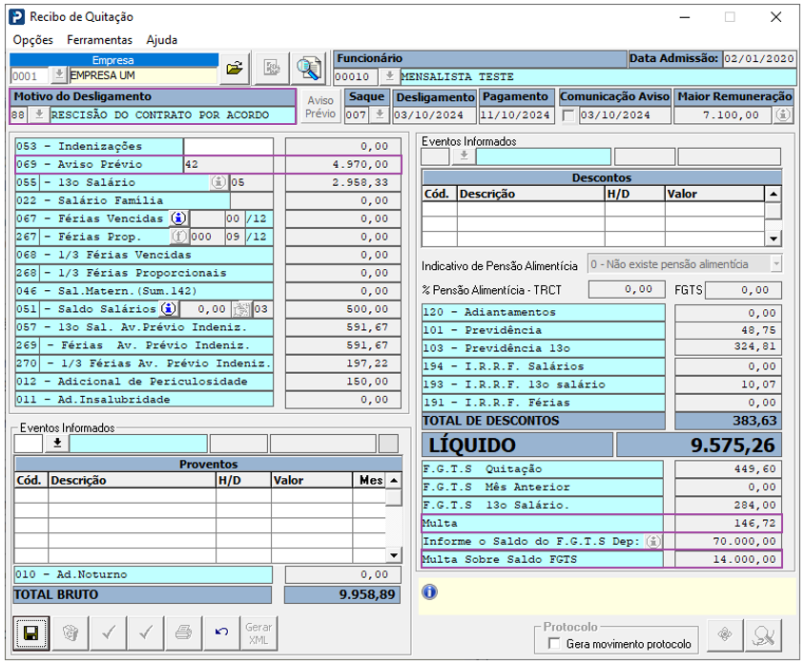Click the info icon beside Férias Vencidas
This screenshot has width=805, height=664.
point(178,218)
